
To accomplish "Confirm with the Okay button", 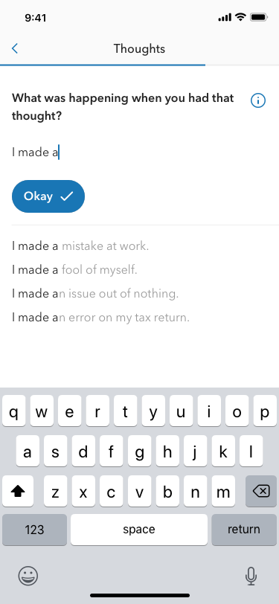I will point(48,196).
